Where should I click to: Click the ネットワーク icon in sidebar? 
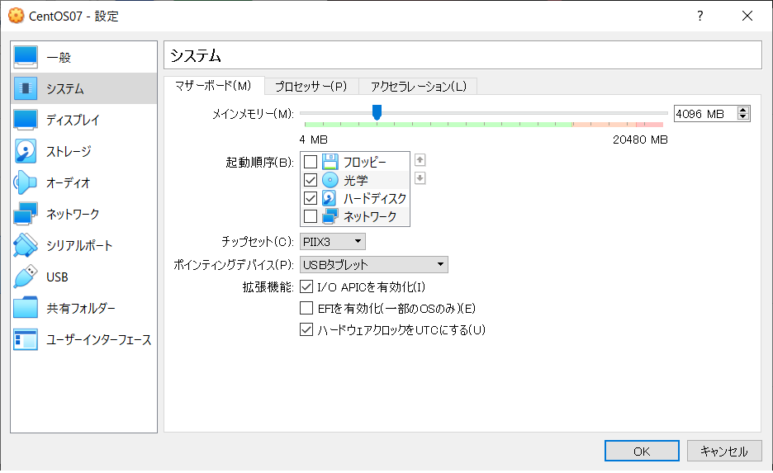point(26,214)
